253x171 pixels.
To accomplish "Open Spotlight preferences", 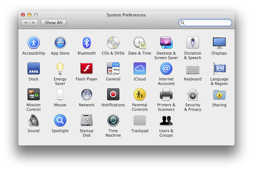I will (60, 120).
